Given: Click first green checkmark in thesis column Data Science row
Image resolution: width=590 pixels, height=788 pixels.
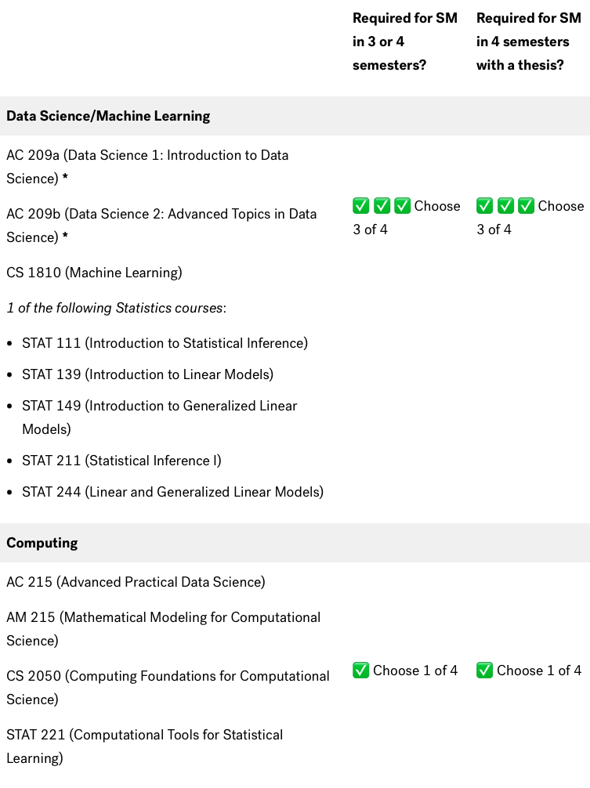Looking at the screenshot, I should pos(484,205).
